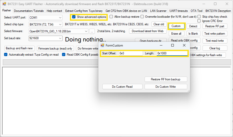Image resolution: width=233 pixels, height=137 pixels.
Task: Open Get CFG from OBK device on LAN tab
Action: point(126,11)
